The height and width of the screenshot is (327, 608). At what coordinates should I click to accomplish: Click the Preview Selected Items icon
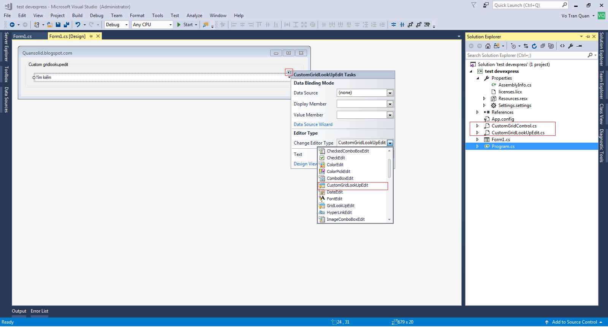[579, 46]
